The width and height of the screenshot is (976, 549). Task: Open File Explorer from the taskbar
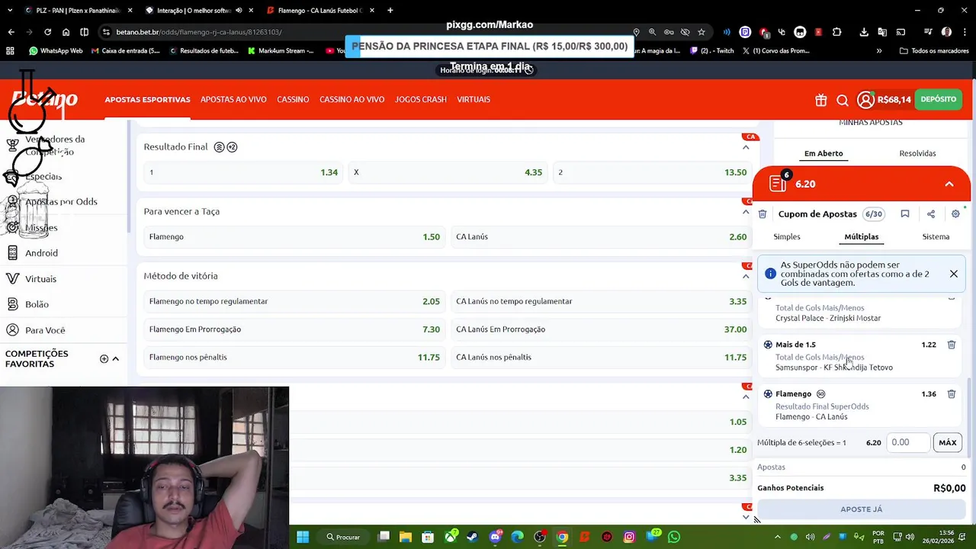(406, 537)
